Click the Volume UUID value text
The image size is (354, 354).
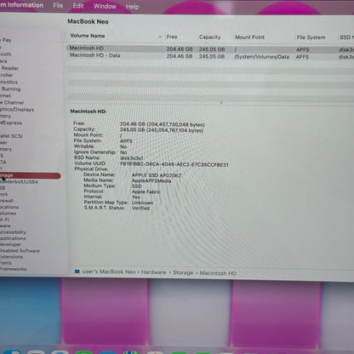coord(174,164)
